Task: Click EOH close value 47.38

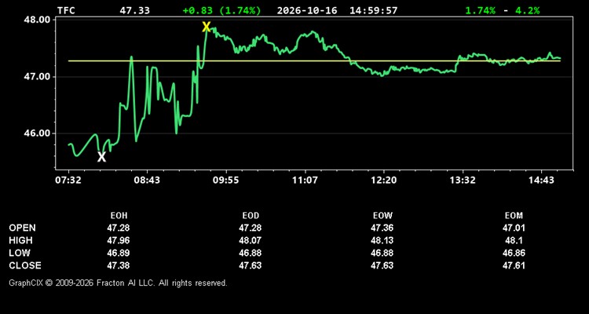Action: tap(119, 265)
